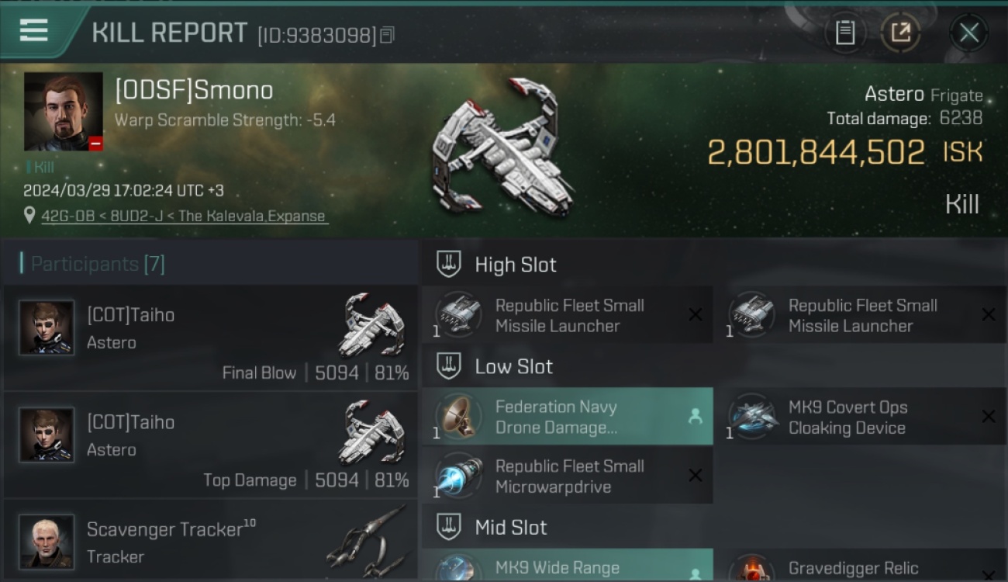Open the hamburger menu icon
Image resolution: width=1008 pixels, height=582 pixels.
tap(33, 31)
